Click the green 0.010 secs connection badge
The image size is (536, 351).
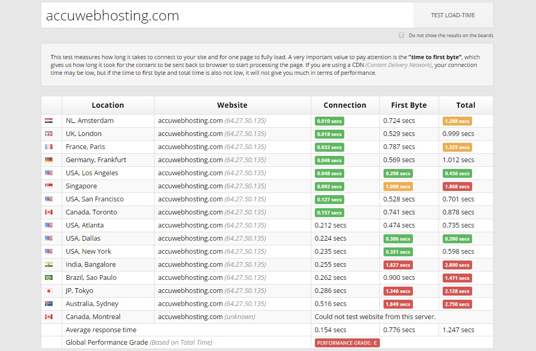coord(329,120)
